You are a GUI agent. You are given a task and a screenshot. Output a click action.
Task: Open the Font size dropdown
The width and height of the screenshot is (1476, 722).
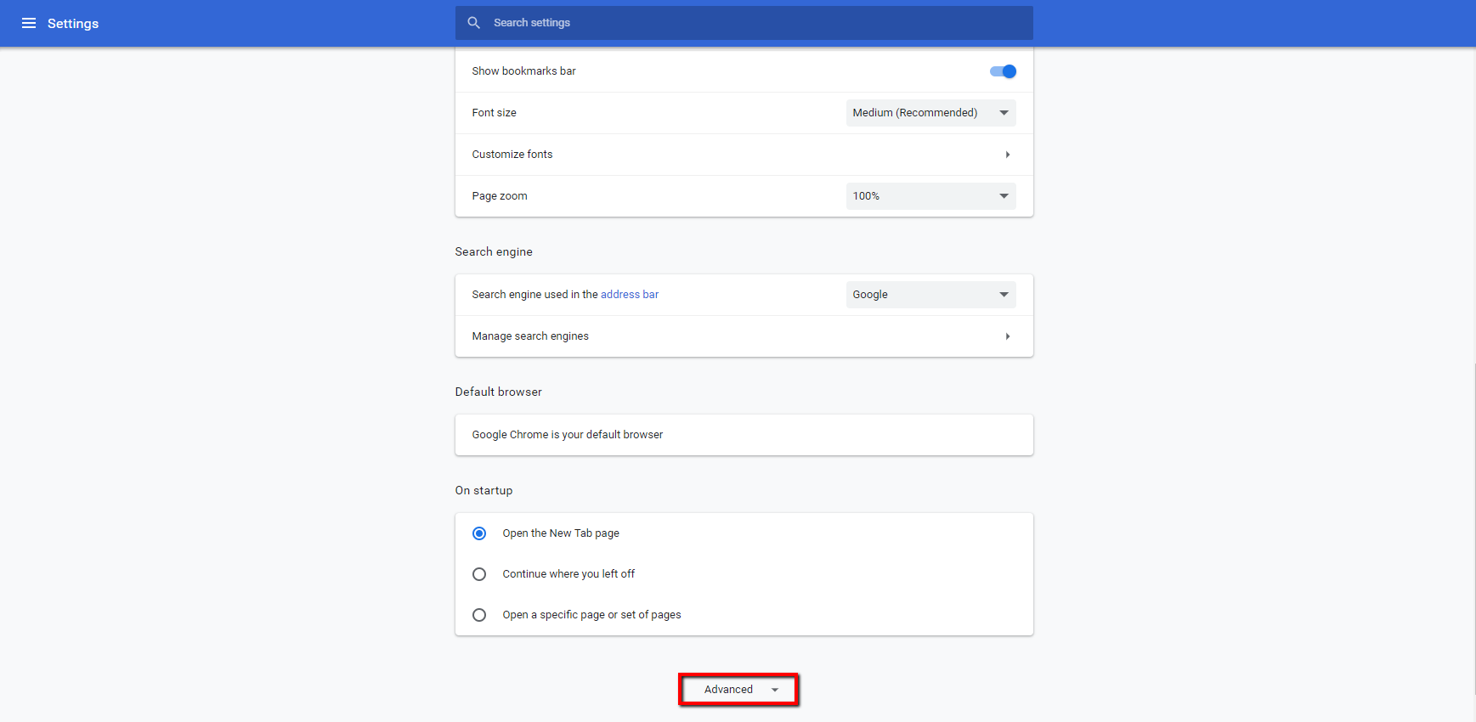[x=931, y=113]
